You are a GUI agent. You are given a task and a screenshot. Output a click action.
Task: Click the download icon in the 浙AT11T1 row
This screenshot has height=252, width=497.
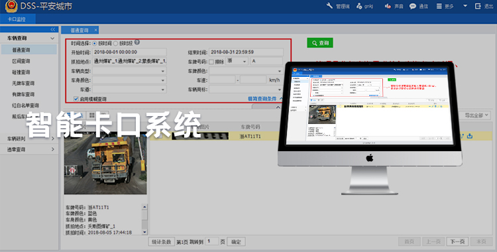(x=470, y=136)
